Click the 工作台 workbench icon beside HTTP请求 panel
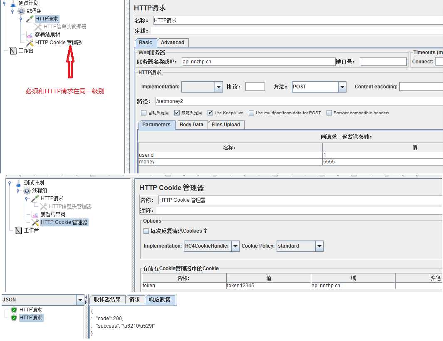 (13, 51)
